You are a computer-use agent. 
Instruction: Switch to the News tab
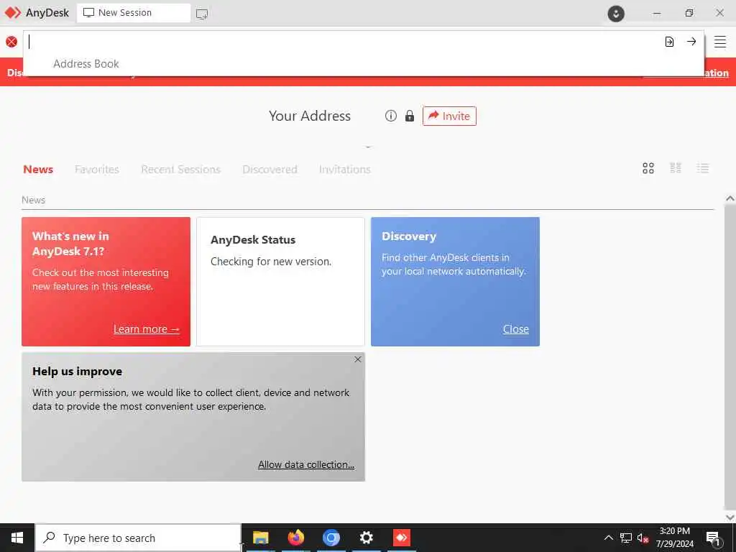point(38,170)
